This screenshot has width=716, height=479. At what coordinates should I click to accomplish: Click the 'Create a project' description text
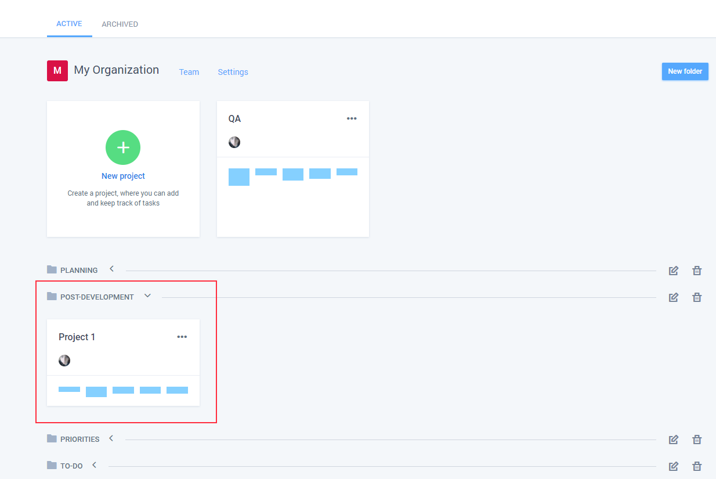123,198
